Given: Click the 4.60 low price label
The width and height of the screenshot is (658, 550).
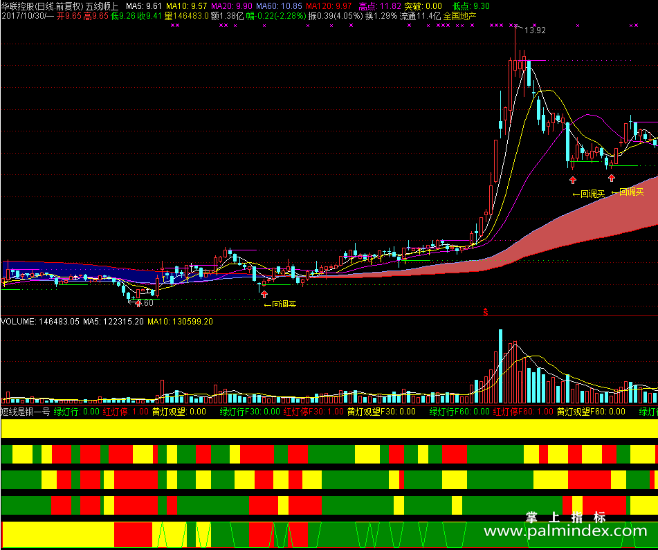Looking at the screenshot, I should (x=145, y=303).
